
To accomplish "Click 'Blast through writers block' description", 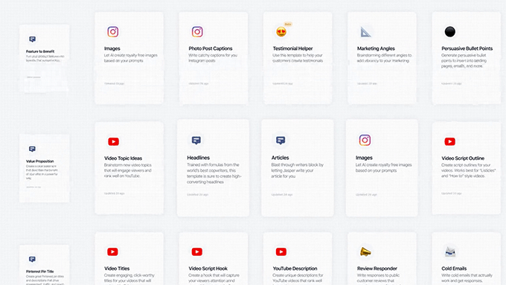I will tap(297, 170).
